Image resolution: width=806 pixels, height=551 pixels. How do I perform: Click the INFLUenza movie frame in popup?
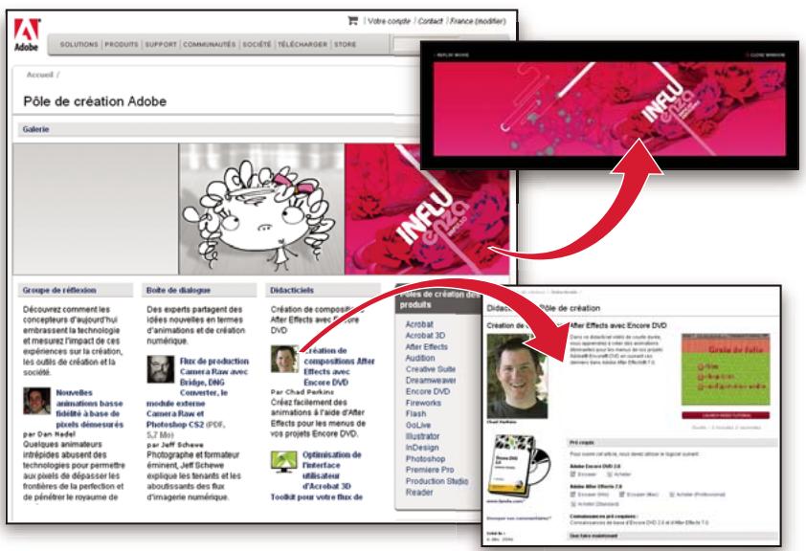point(610,108)
